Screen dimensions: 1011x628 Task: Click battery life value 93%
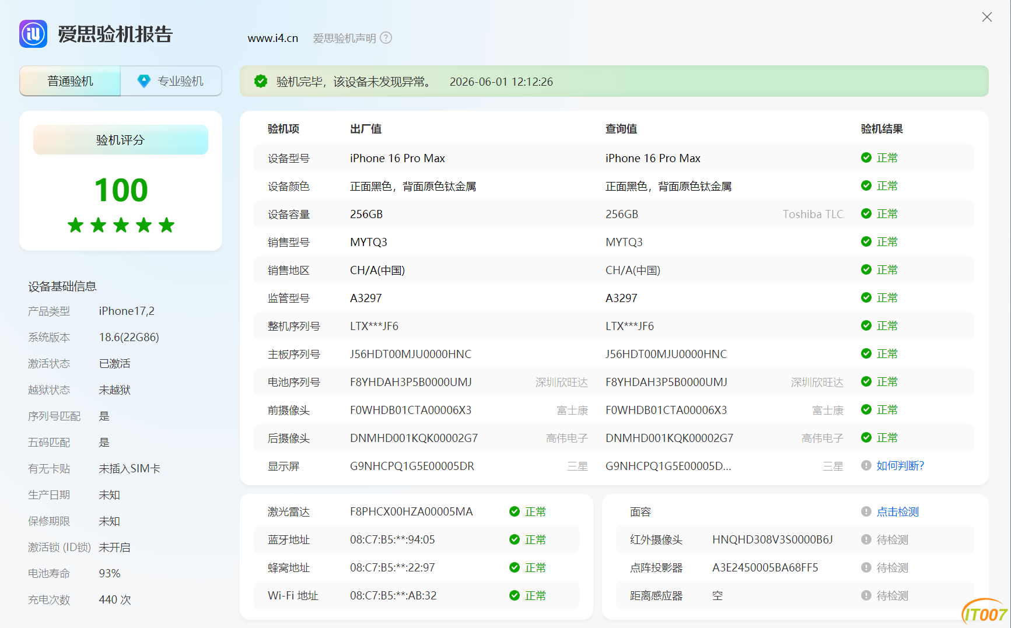(110, 573)
